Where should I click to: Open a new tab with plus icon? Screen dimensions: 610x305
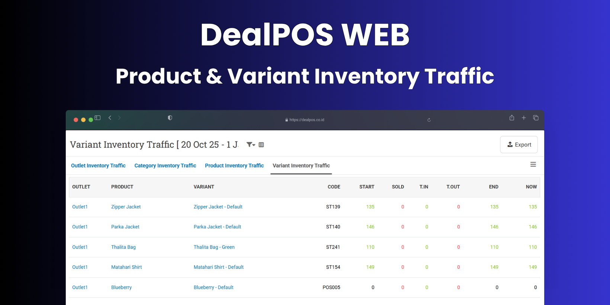coord(524,118)
